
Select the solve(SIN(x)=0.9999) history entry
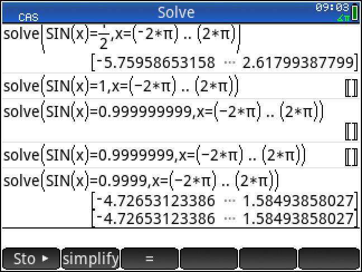[141, 181]
